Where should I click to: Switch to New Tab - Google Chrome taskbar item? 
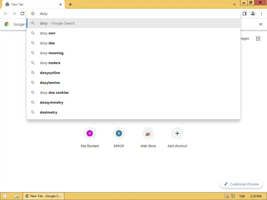tap(44, 196)
